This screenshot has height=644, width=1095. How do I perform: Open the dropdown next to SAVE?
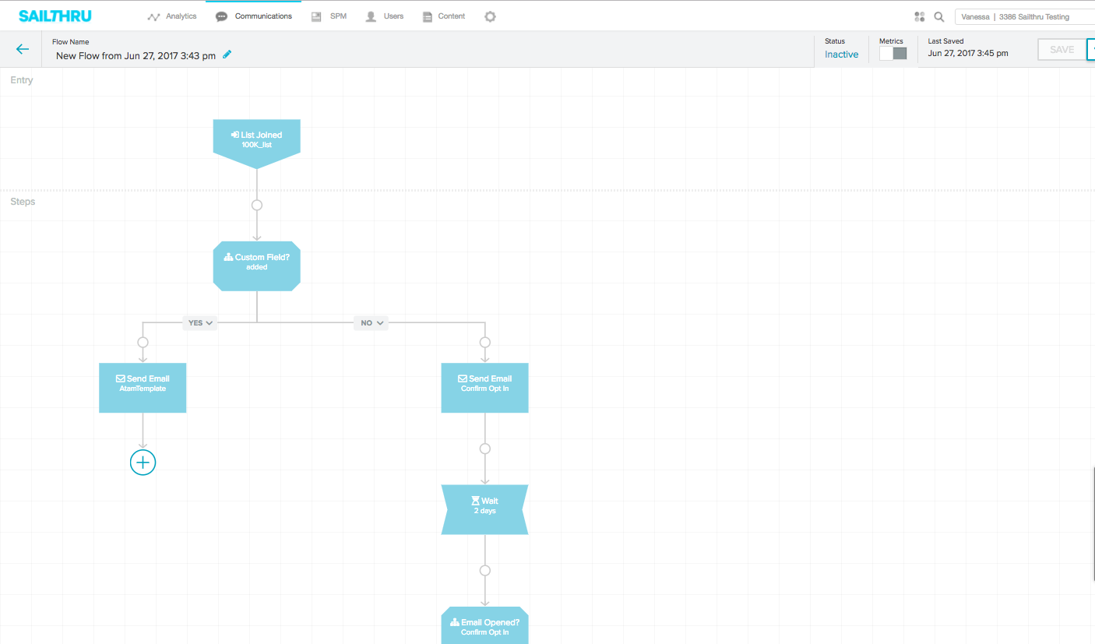pyautogui.click(x=1091, y=49)
